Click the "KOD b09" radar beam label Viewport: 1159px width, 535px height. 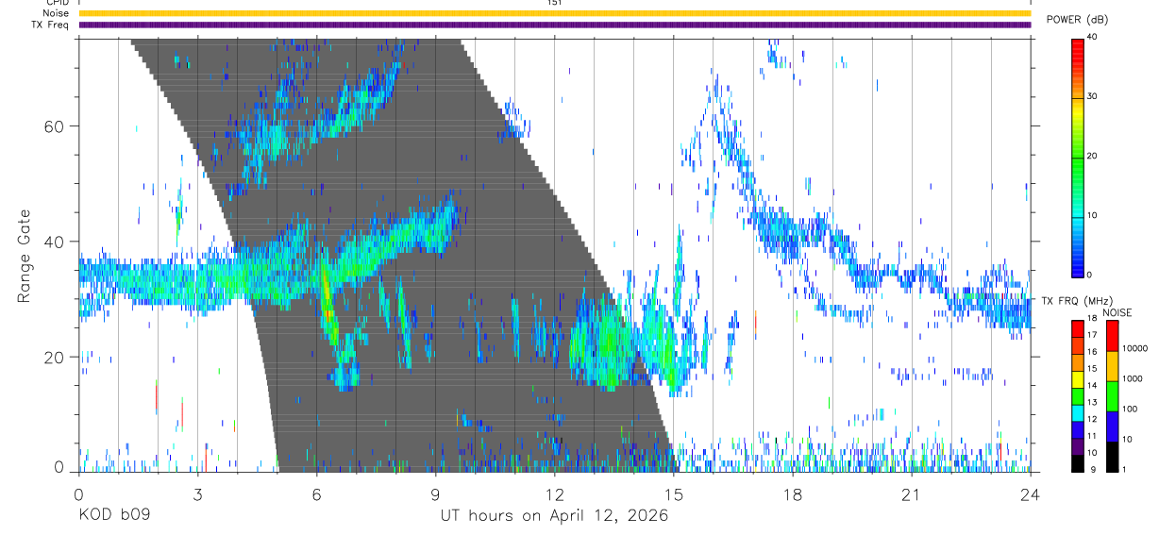coord(114,516)
